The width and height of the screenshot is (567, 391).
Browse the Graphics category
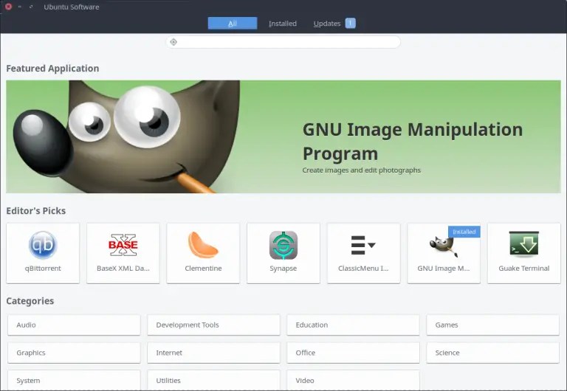coord(74,353)
